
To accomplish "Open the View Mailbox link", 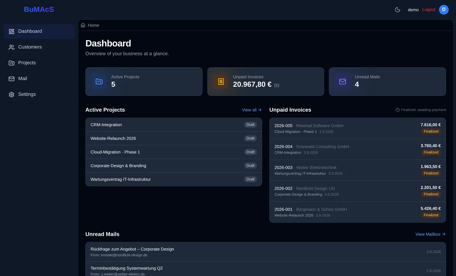I will 430,234.
